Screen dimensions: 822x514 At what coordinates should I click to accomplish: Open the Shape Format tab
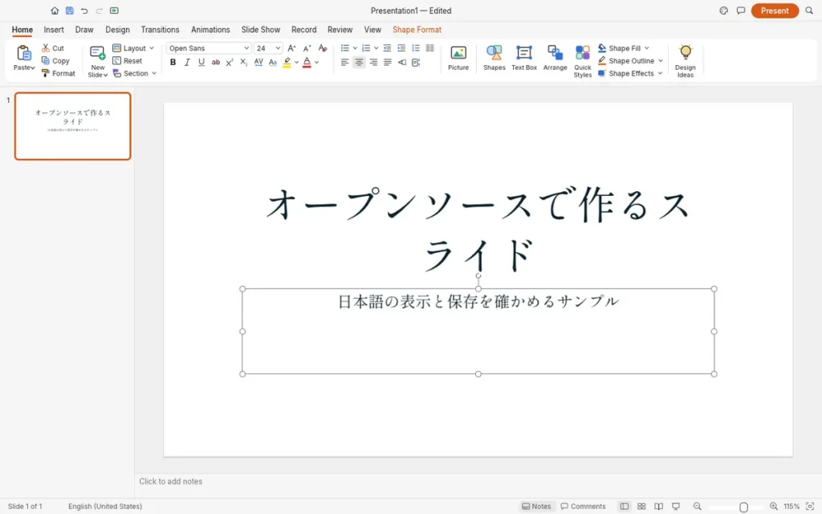click(417, 30)
